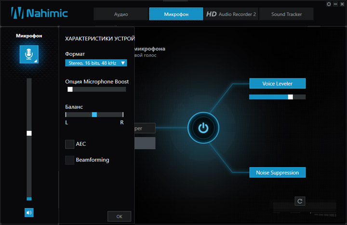Viewport: 347px width, 225px height.
Task: Click the ХАРАКТЕРИСТИКИ УСТРОЙ heading
Action: [x=100, y=38]
